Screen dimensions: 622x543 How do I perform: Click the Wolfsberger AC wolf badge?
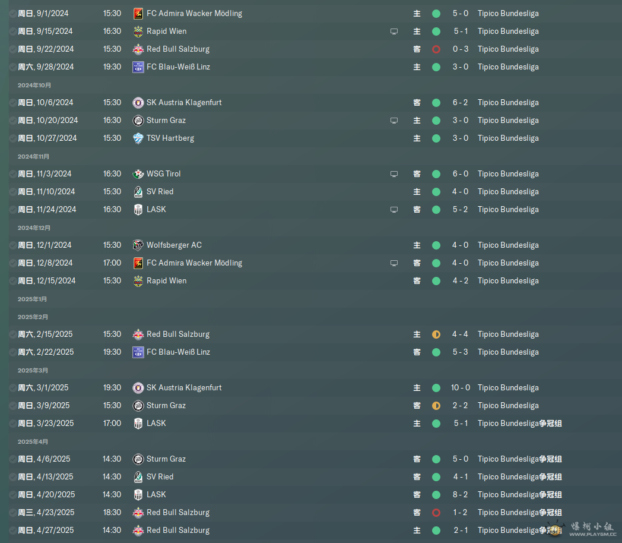tap(138, 245)
